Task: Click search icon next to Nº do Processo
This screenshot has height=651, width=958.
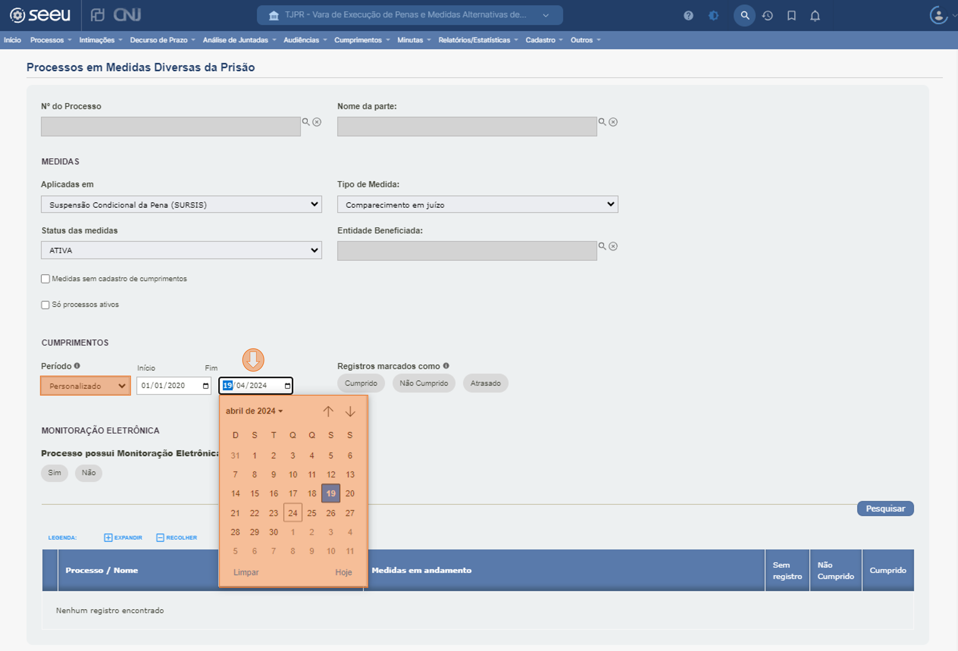Action: point(306,122)
